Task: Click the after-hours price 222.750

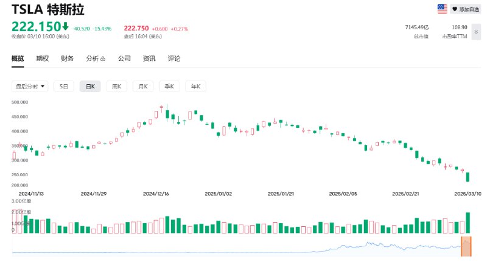Action: (x=136, y=28)
